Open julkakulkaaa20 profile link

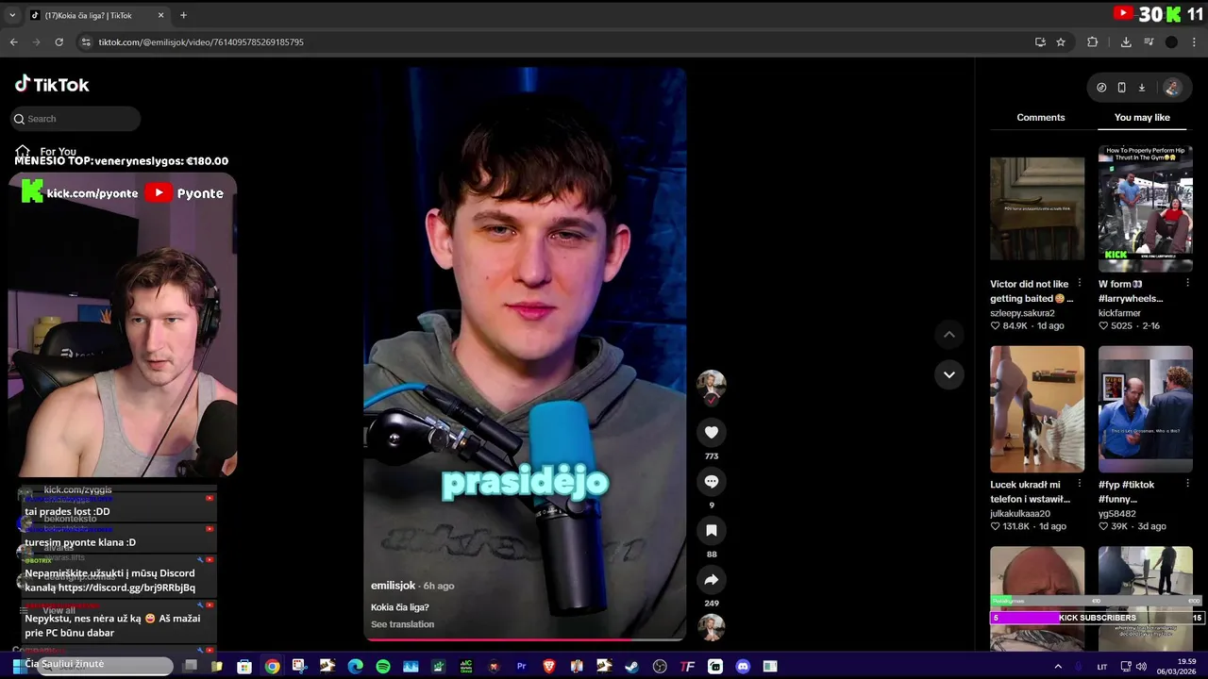coord(1020,514)
